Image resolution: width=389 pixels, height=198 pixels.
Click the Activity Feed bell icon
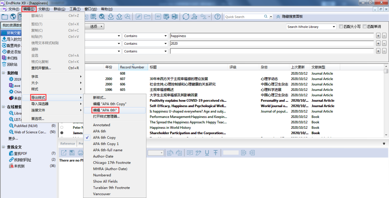pyautogui.click(x=204, y=17)
